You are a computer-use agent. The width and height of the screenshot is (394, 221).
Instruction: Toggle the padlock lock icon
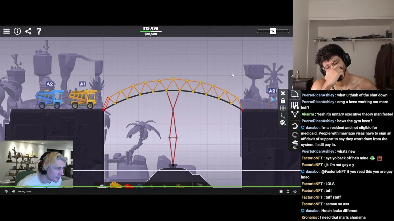pyautogui.click(x=283, y=101)
